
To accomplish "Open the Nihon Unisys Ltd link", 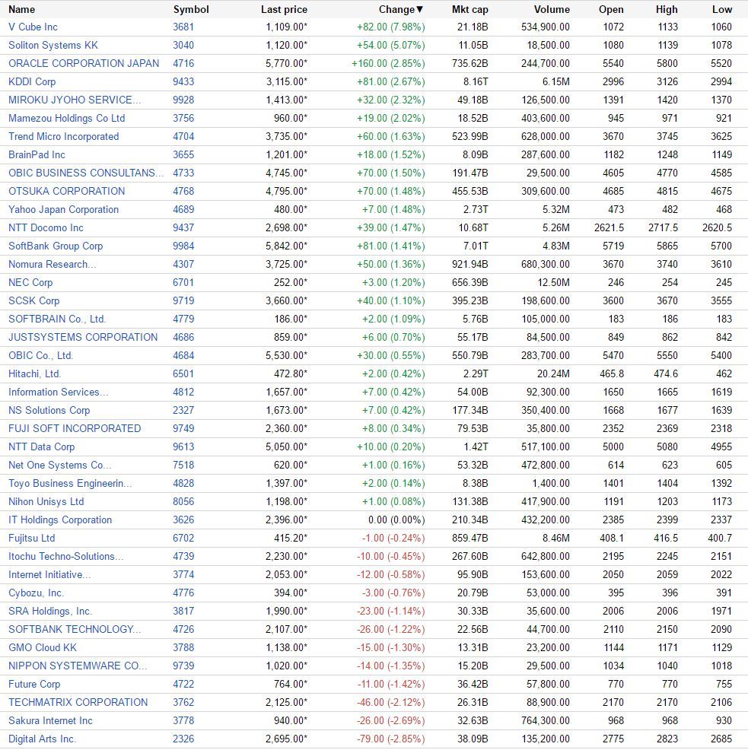I will [x=46, y=501].
